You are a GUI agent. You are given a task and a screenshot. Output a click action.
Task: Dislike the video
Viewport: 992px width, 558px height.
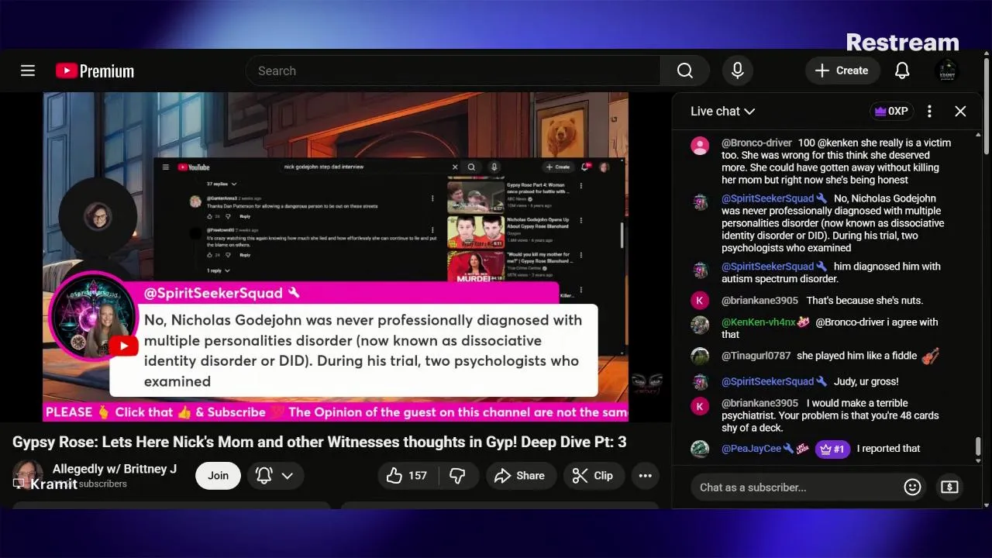pyautogui.click(x=458, y=476)
